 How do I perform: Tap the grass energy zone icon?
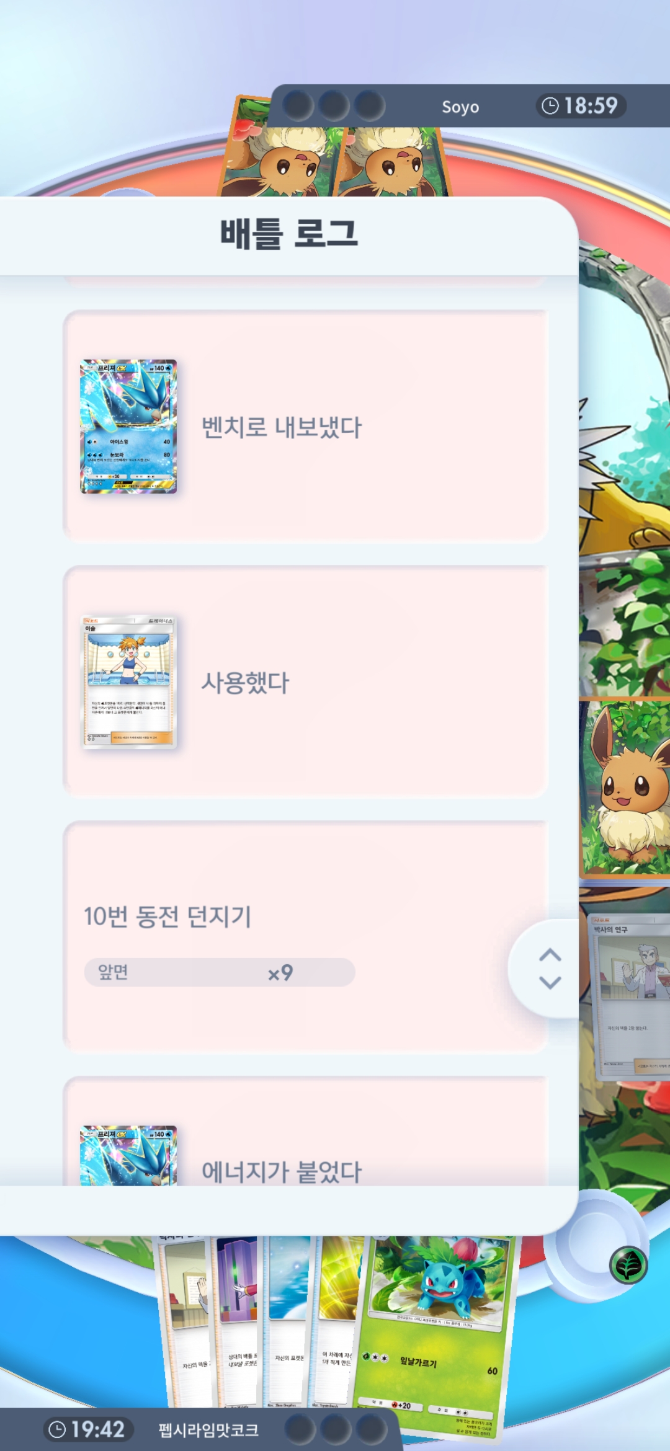(628, 1265)
